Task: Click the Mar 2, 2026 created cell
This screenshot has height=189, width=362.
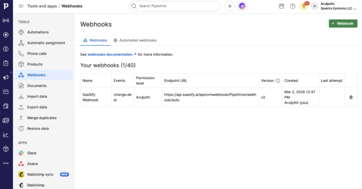Action: click(300, 98)
